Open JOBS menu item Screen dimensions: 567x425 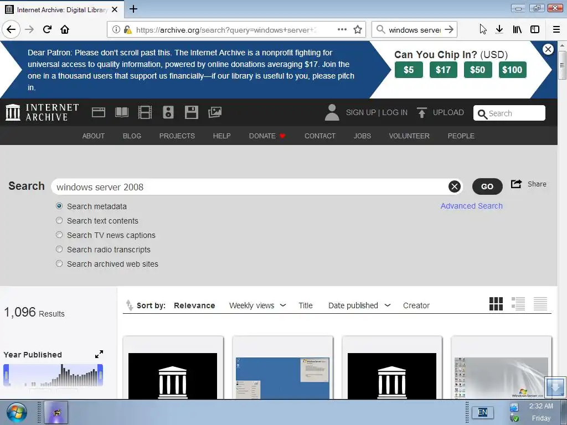(x=362, y=136)
